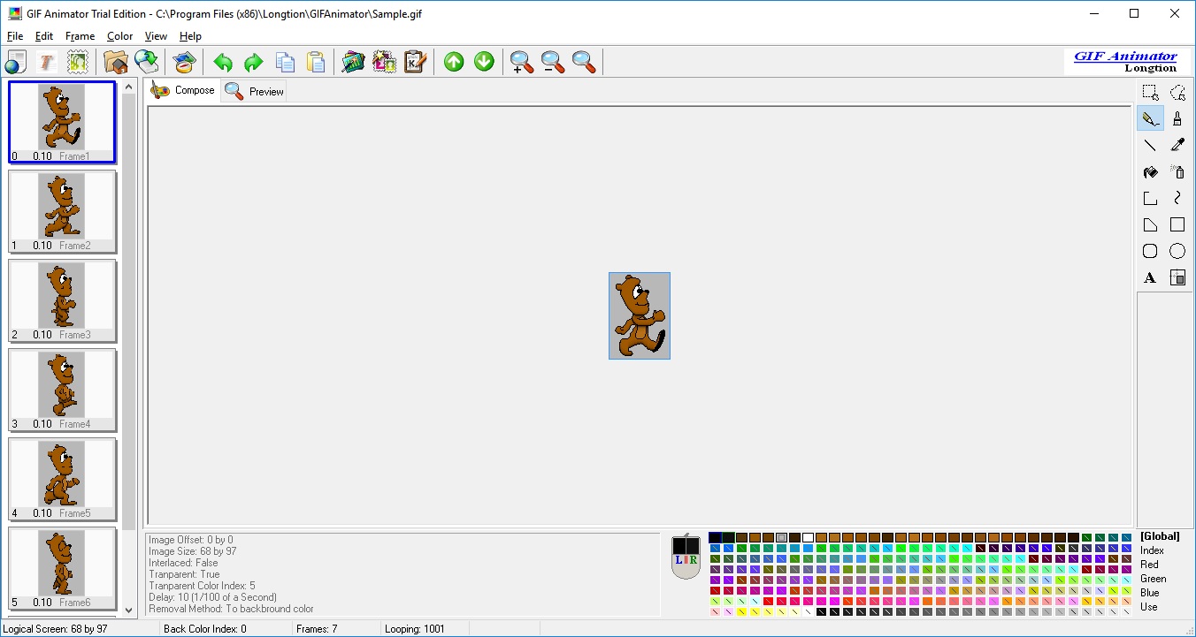
Task: Select the Frame6 thumbnail
Action: [62, 568]
